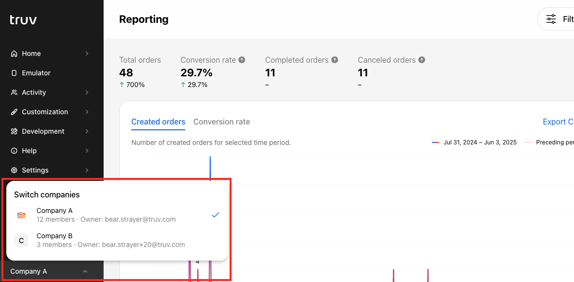Expand the Help submenu chevron

click(x=87, y=151)
